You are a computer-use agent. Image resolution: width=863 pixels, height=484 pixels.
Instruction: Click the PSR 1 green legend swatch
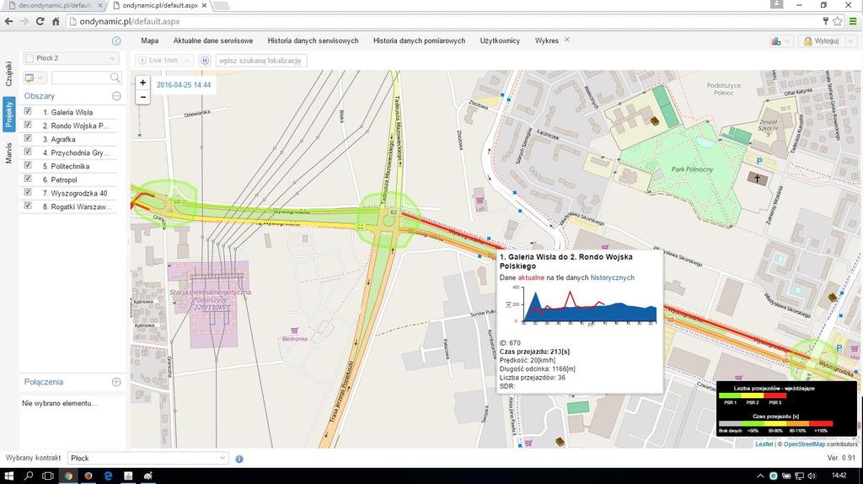[730, 396]
